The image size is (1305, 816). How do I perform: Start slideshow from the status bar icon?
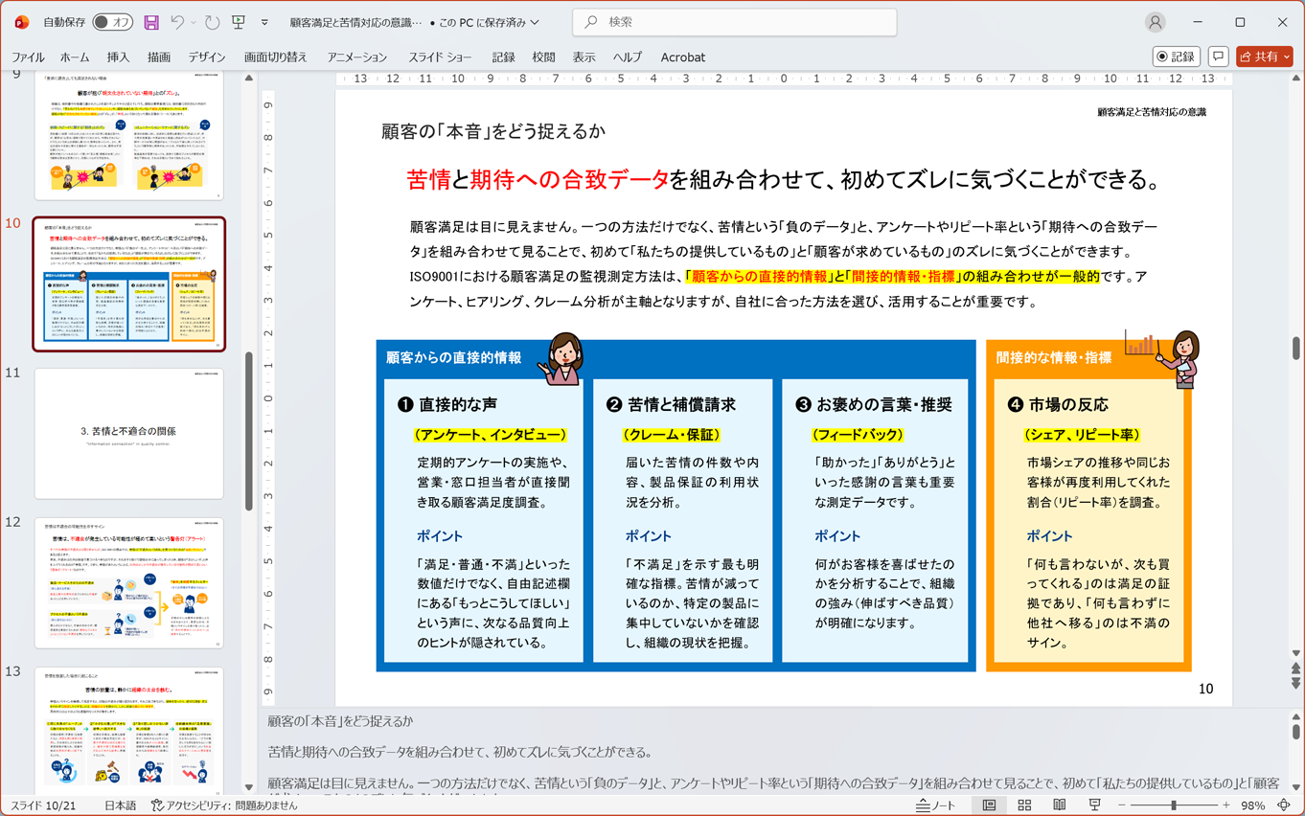(x=1095, y=803)
